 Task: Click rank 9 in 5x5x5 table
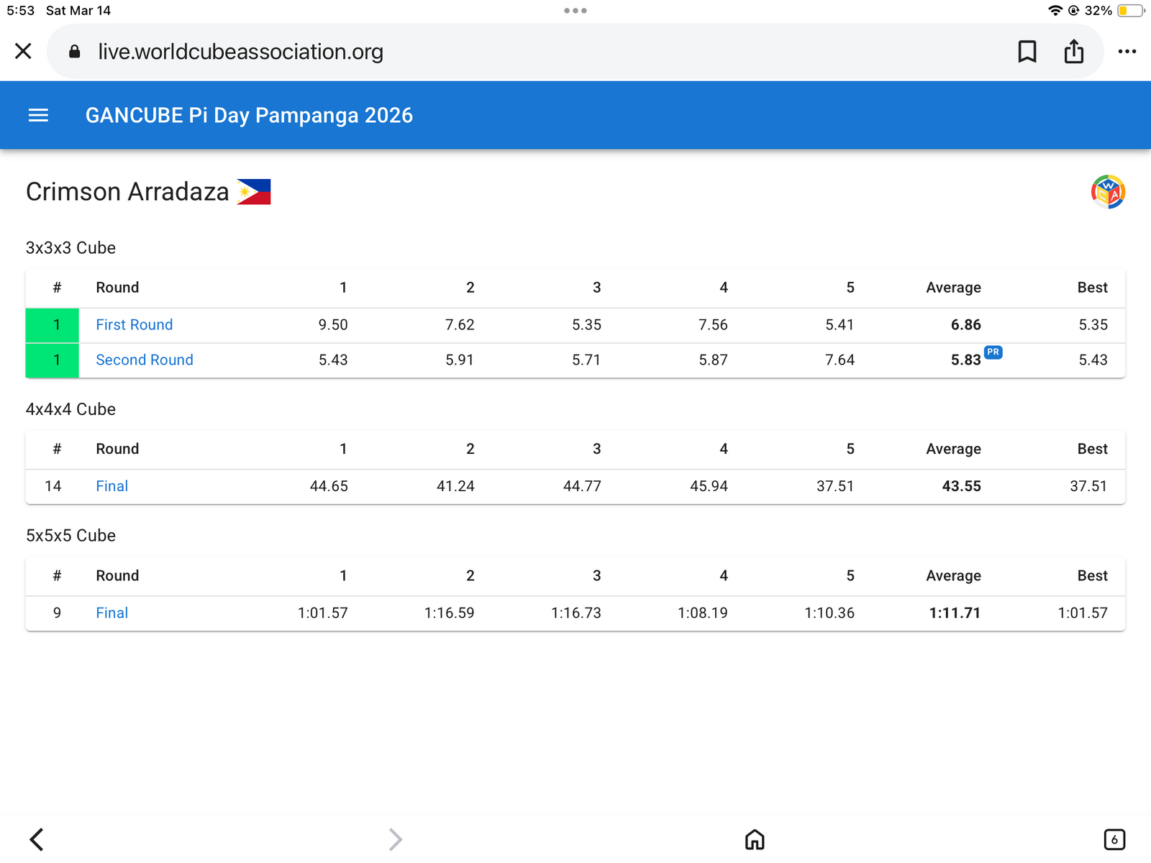(x=57, y=613)
